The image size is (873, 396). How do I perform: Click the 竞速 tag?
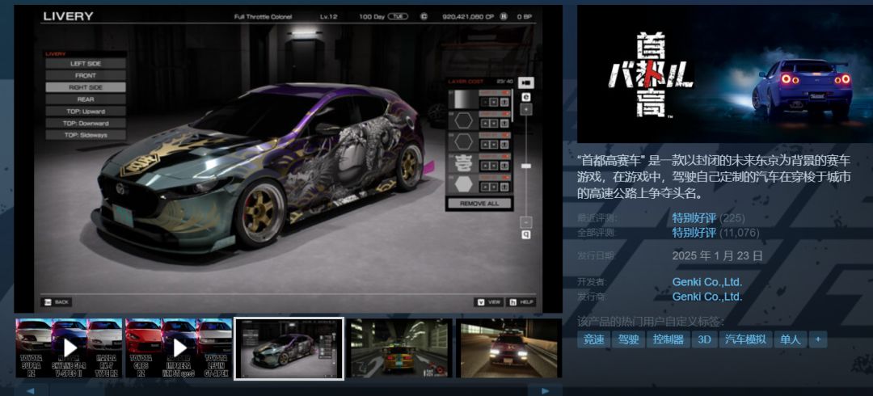(593, 339)
